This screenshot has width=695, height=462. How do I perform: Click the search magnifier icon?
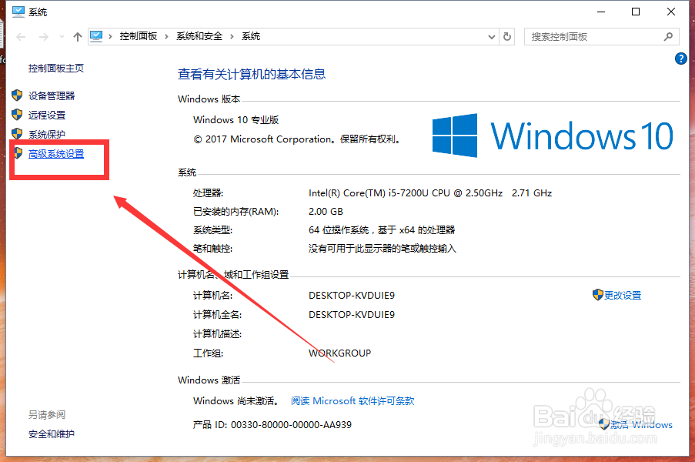coord(668,37)
